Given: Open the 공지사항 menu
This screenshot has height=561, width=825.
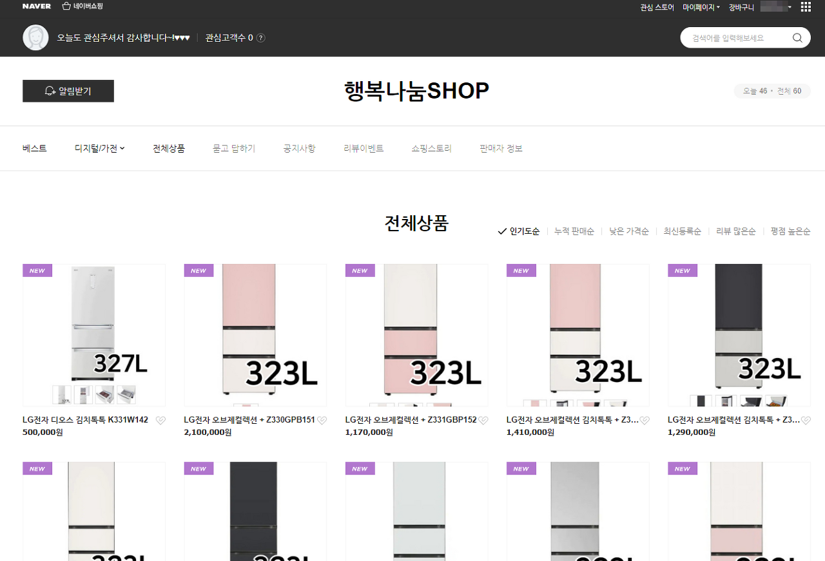Looking at the screenshot, I should [299, 148].
